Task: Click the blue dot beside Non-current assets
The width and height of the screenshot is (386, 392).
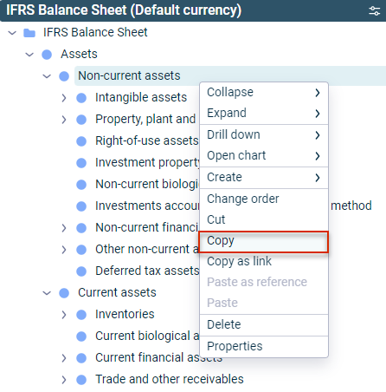Action: point(64,76)
